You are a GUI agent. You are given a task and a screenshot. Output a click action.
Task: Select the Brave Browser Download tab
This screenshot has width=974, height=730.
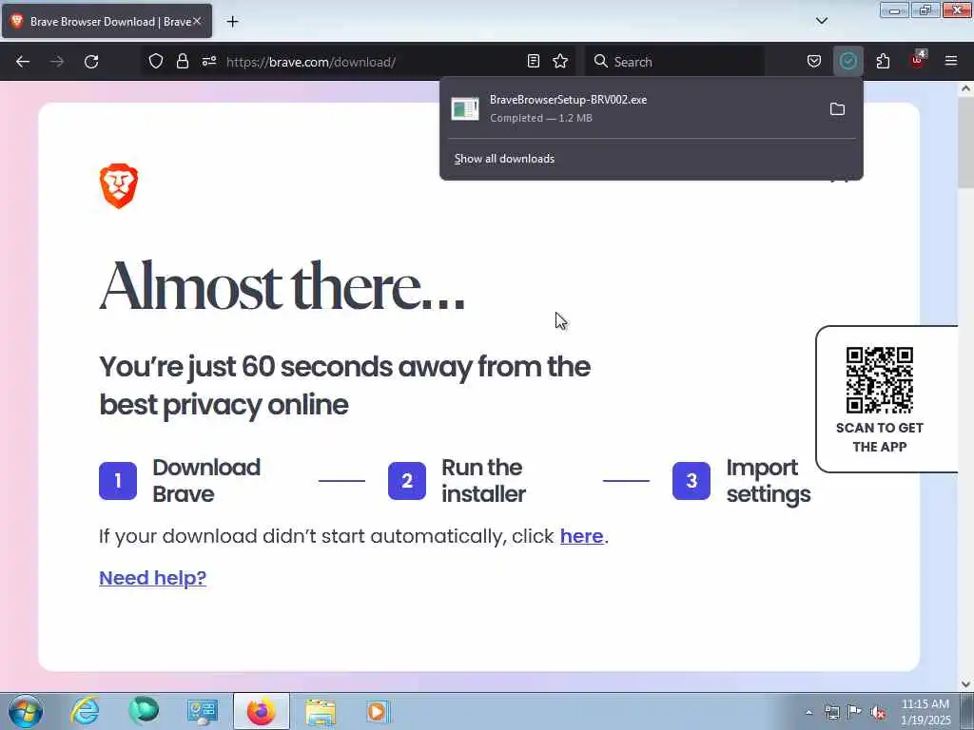(107, 21)
